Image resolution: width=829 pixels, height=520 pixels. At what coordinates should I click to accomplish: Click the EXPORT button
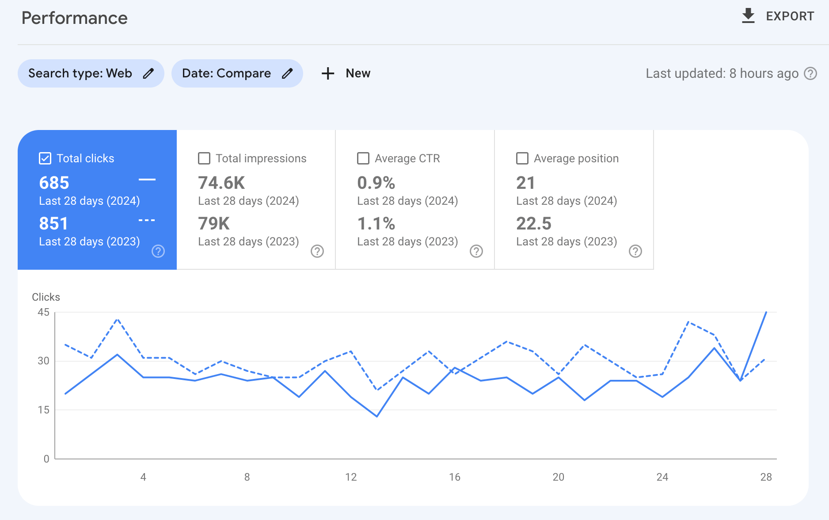tap(791, 16)
